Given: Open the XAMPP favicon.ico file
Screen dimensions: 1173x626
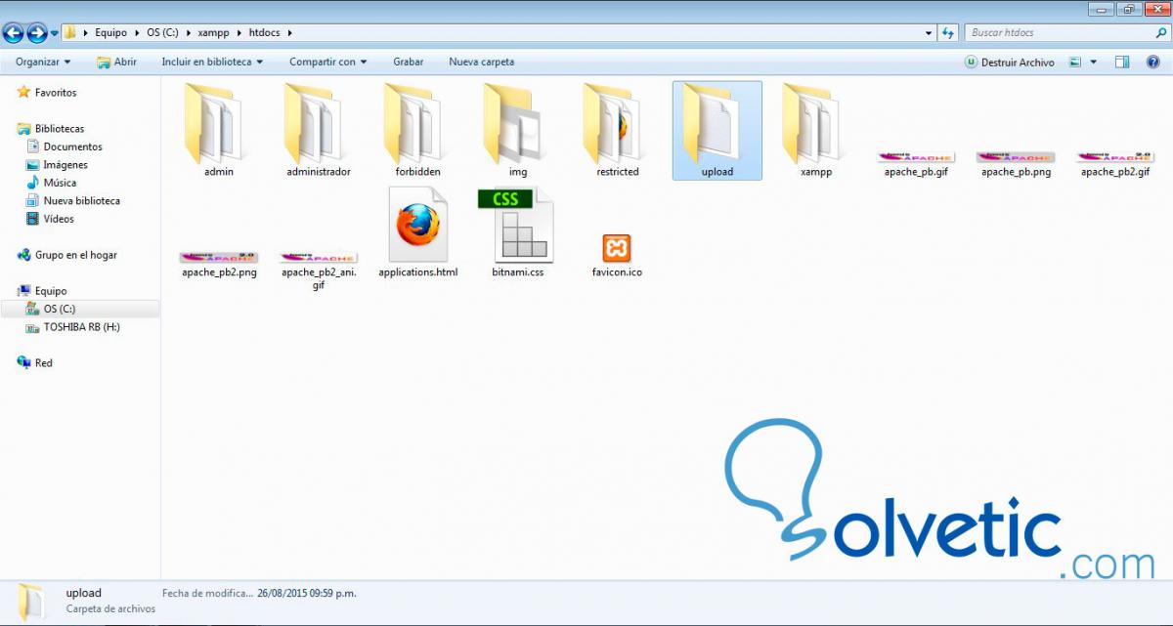Looking at the screenshot, I should click(x=617, y=249).
